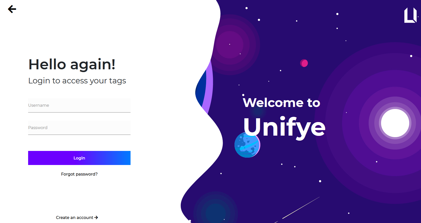Screen dimensions: 421x223
Task: Click the faded purple ringed planet
Action: pyautogui.click(x=230, y=45)
